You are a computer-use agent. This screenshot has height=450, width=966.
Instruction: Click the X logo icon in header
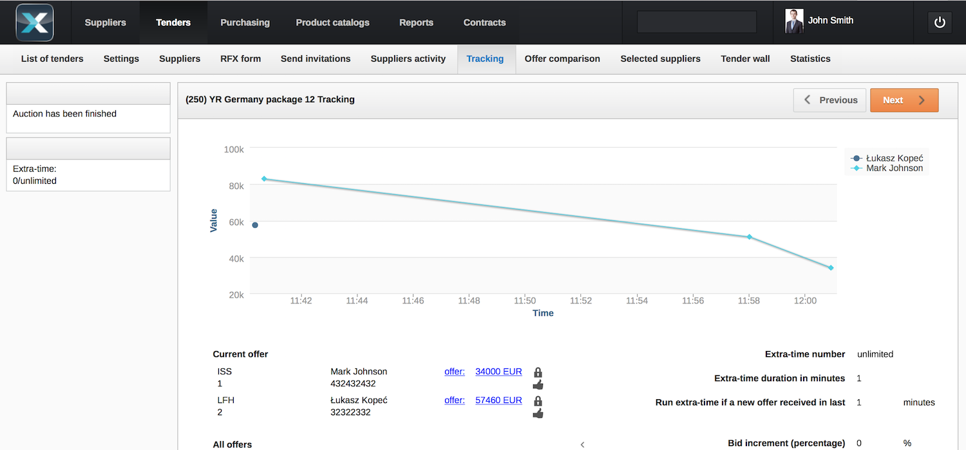pos(35,22)
